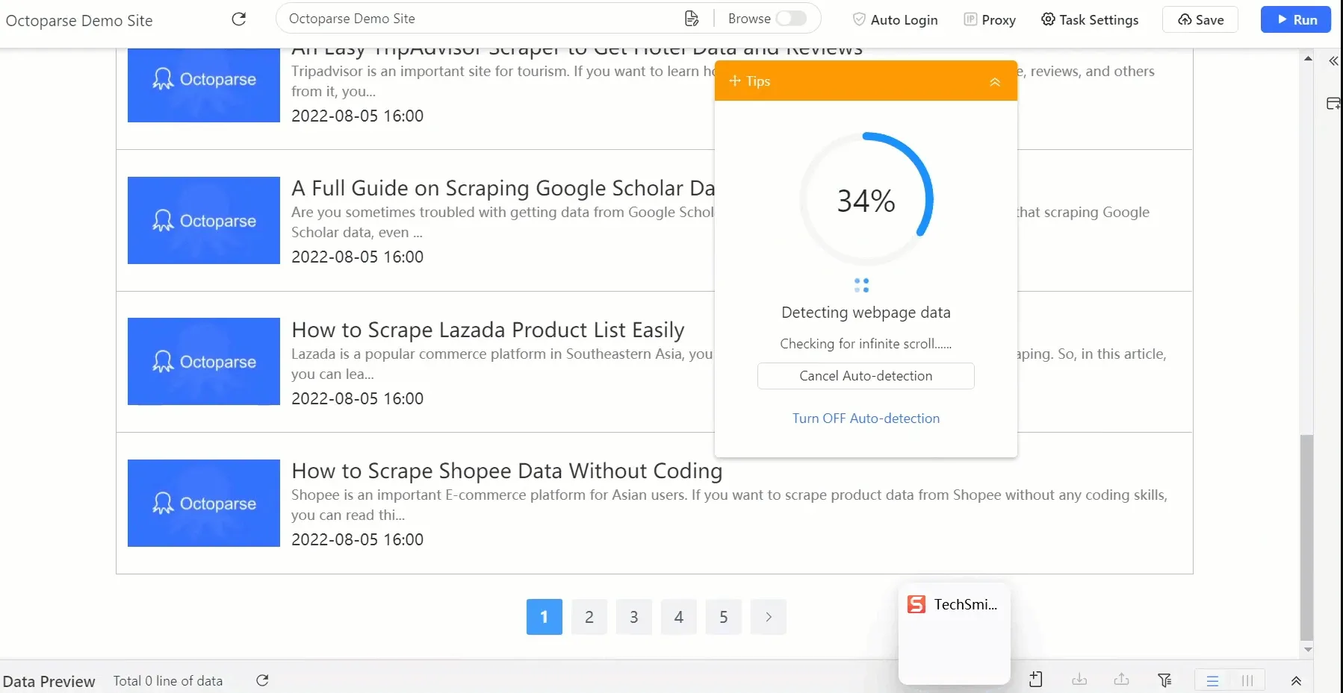The width and height of the screenshot is (1343, 693).
Task: Open the Auto Login option
Action: coord(895,20)
